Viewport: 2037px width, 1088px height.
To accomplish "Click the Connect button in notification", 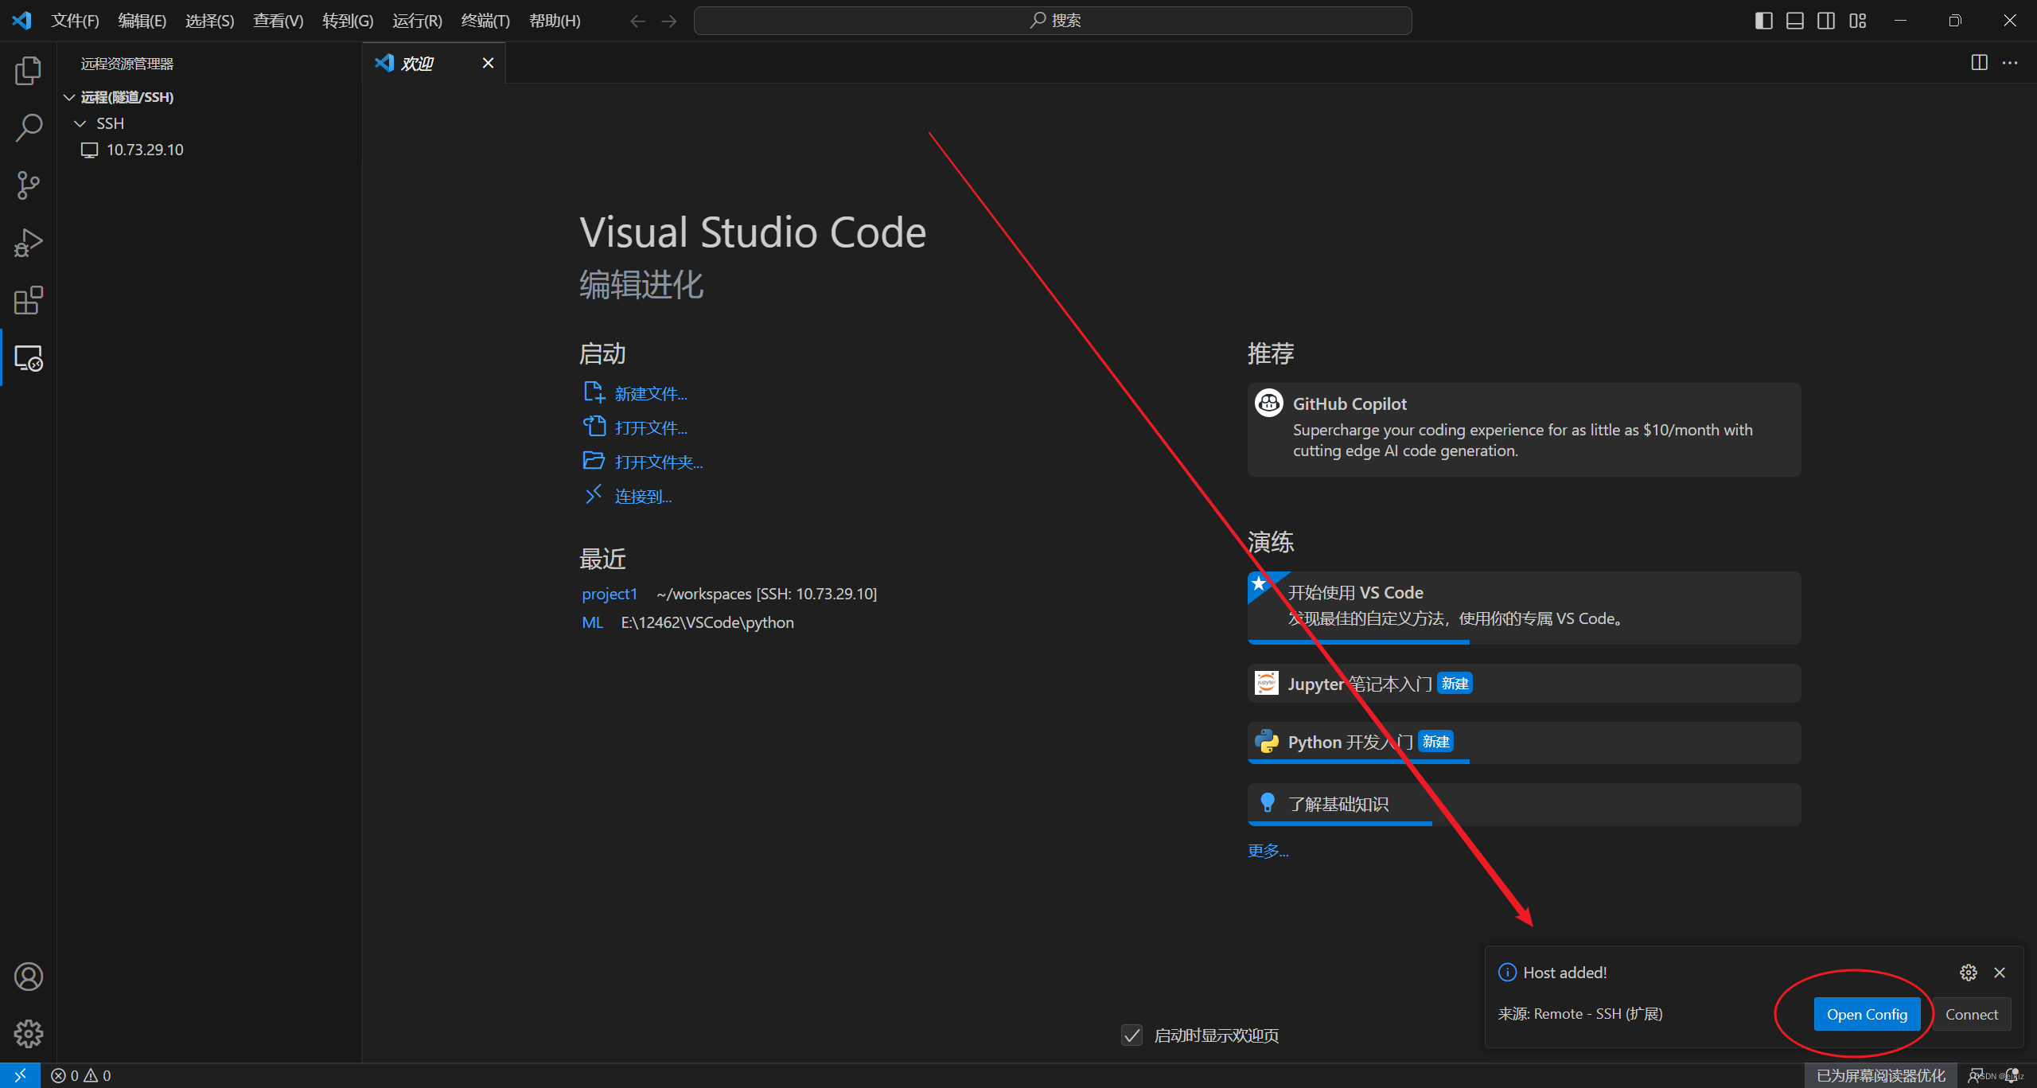I will [1972, 1014].
